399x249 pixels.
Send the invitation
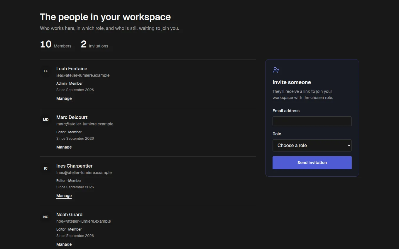tap(312, 163)
